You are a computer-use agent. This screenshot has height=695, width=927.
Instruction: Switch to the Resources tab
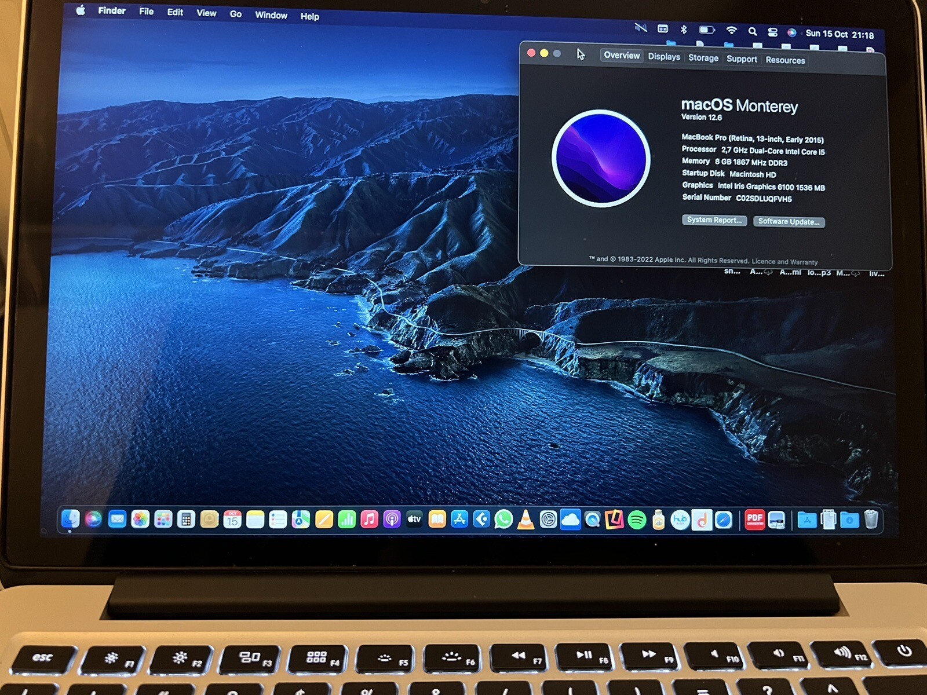(785, 60)
